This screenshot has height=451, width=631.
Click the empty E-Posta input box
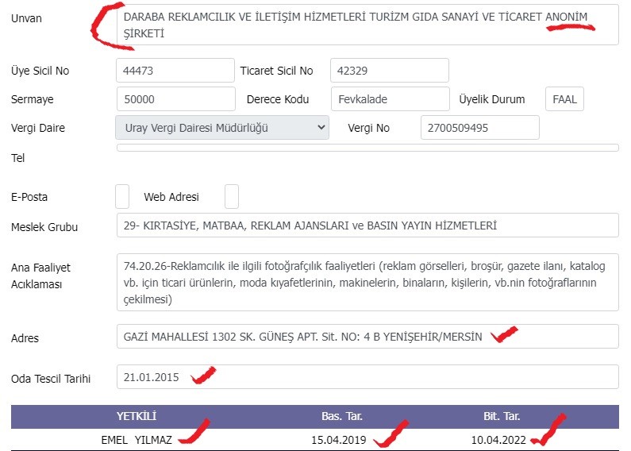tap(122, 196)
